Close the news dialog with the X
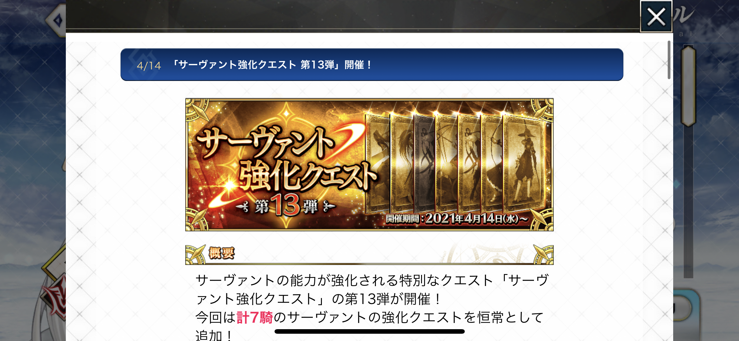Screen dimensions: 739x341 [656, 16]
